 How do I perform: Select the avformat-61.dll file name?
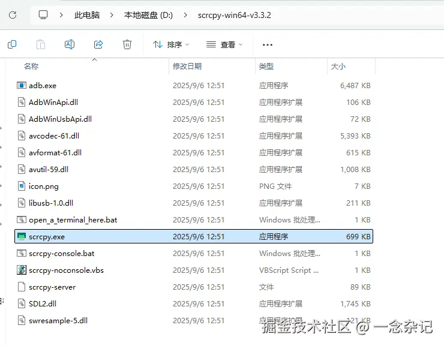coord(55,152)
